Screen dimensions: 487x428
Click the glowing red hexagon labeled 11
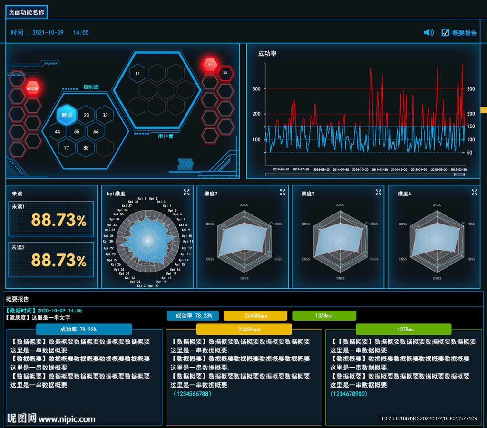(210, 65)
